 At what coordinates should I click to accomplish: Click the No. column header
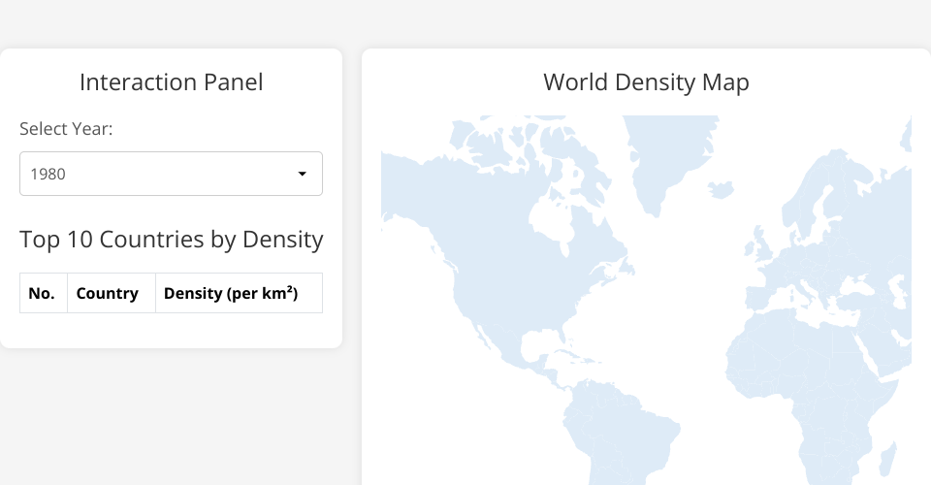coord(42,293)
